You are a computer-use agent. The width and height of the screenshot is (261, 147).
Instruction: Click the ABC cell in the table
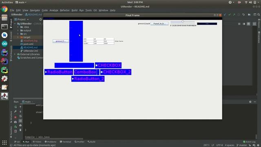click(88, 39)
